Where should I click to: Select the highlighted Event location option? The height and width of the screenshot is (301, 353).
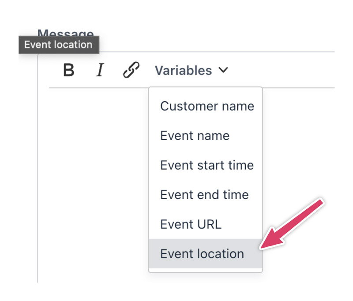click(x=202, y=254)
